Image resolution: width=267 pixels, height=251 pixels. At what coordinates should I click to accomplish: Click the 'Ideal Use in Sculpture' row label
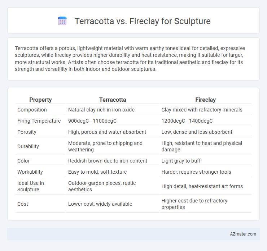click(31, 186)
